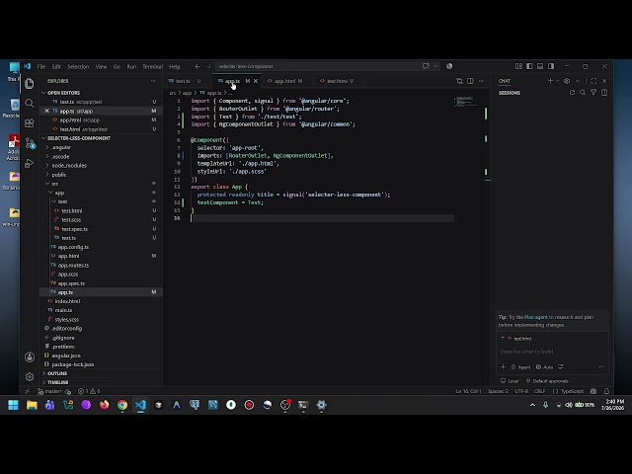Open the Copilot status icon in status bar
The image size is (632, 474).
593,391
